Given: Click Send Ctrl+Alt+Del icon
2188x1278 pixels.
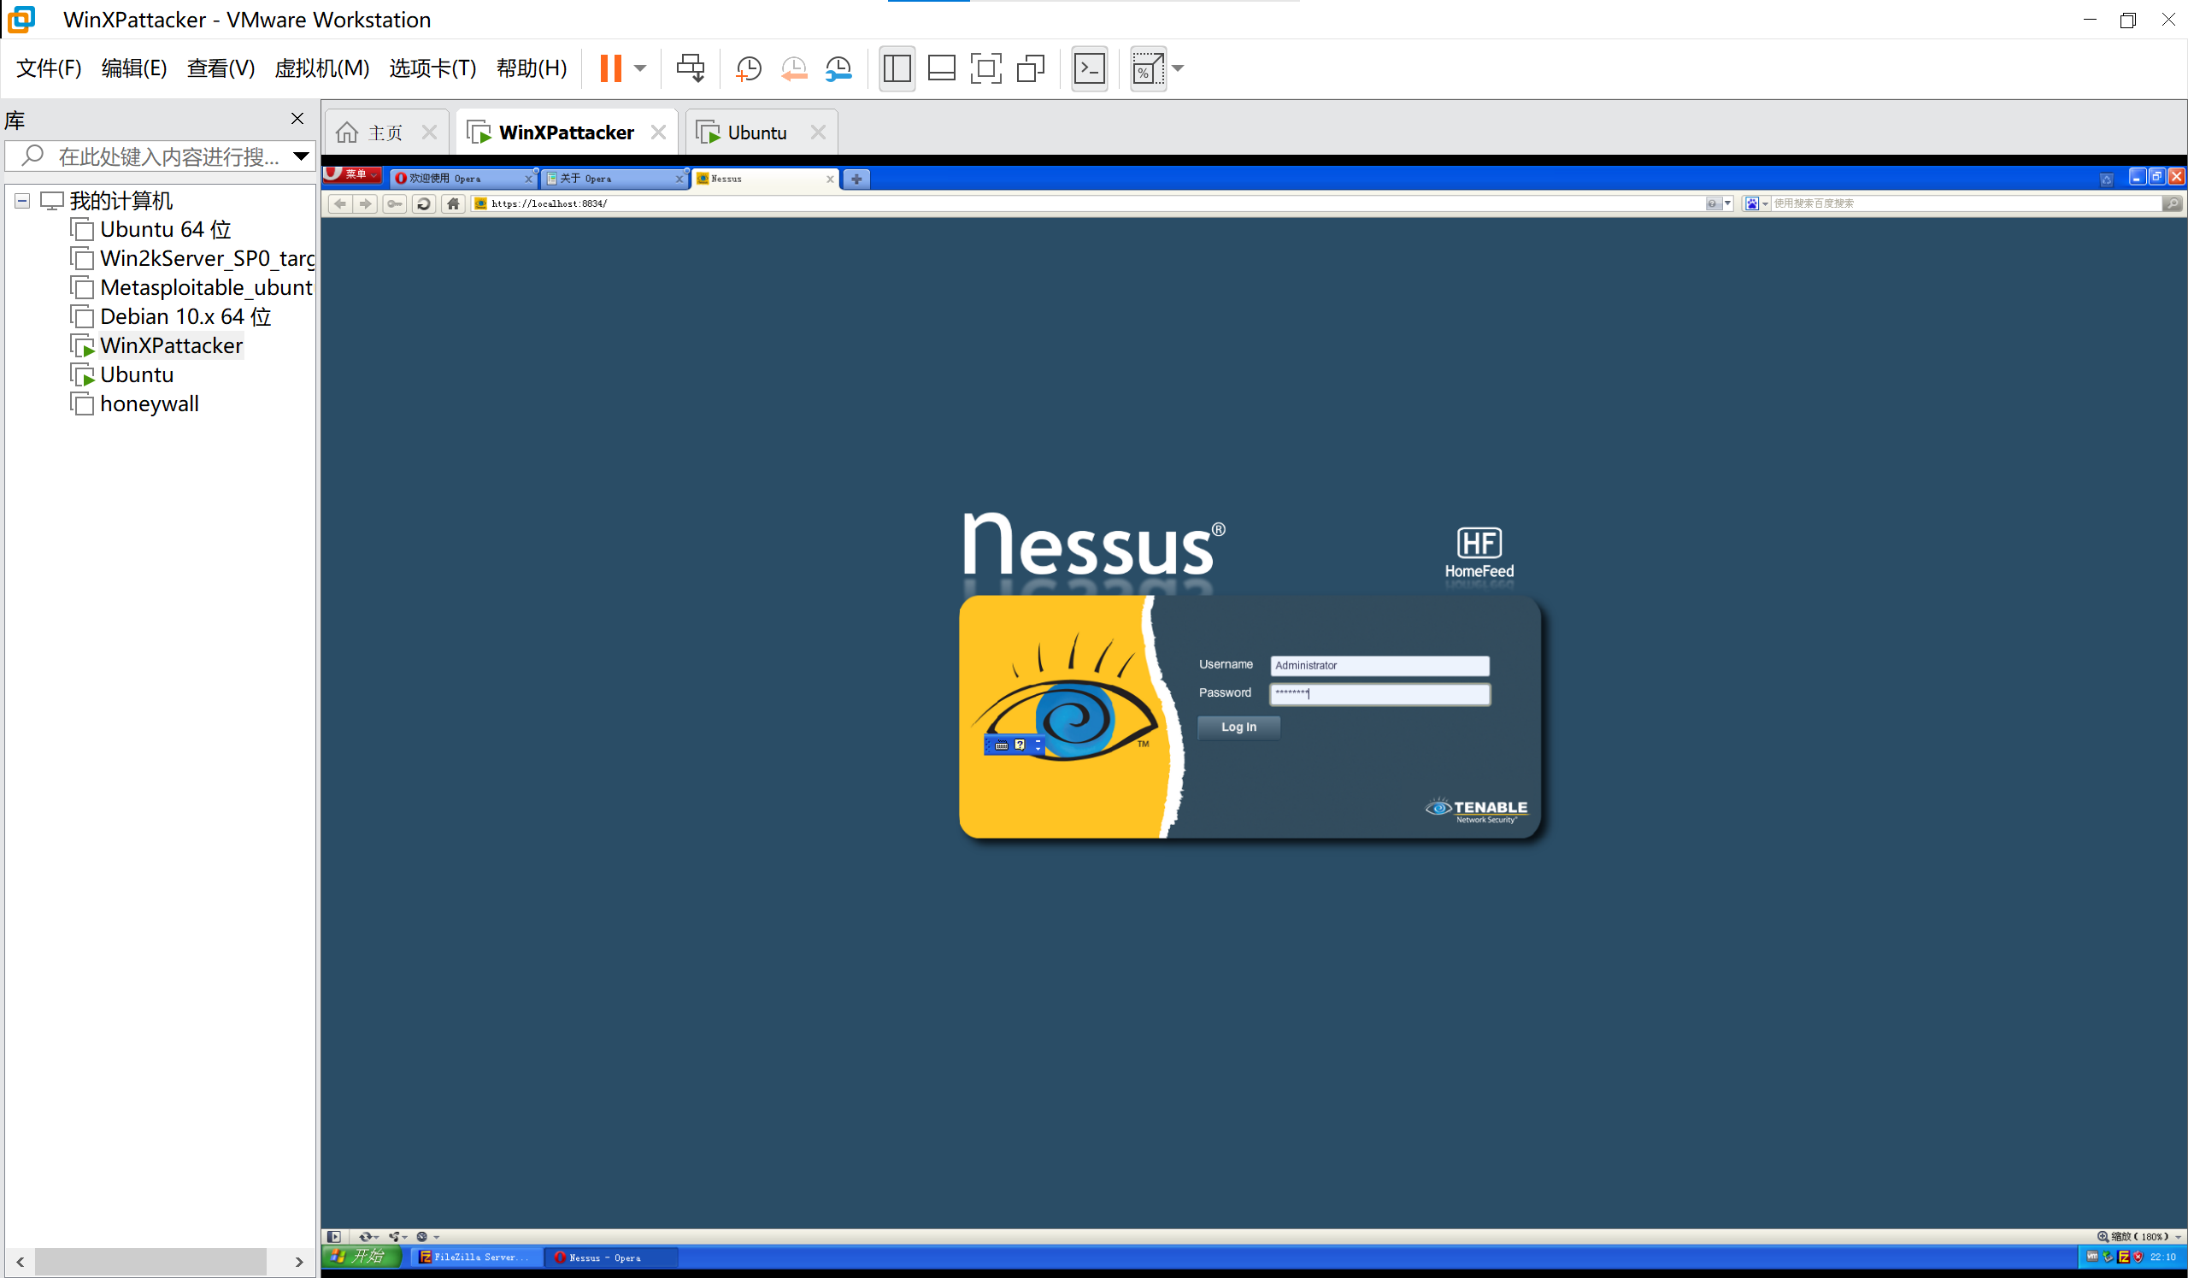Looking at the screenshot, I should coord(691,68).
